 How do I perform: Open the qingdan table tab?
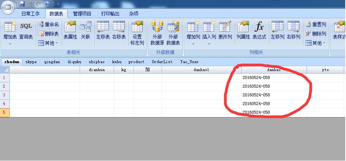52,62
